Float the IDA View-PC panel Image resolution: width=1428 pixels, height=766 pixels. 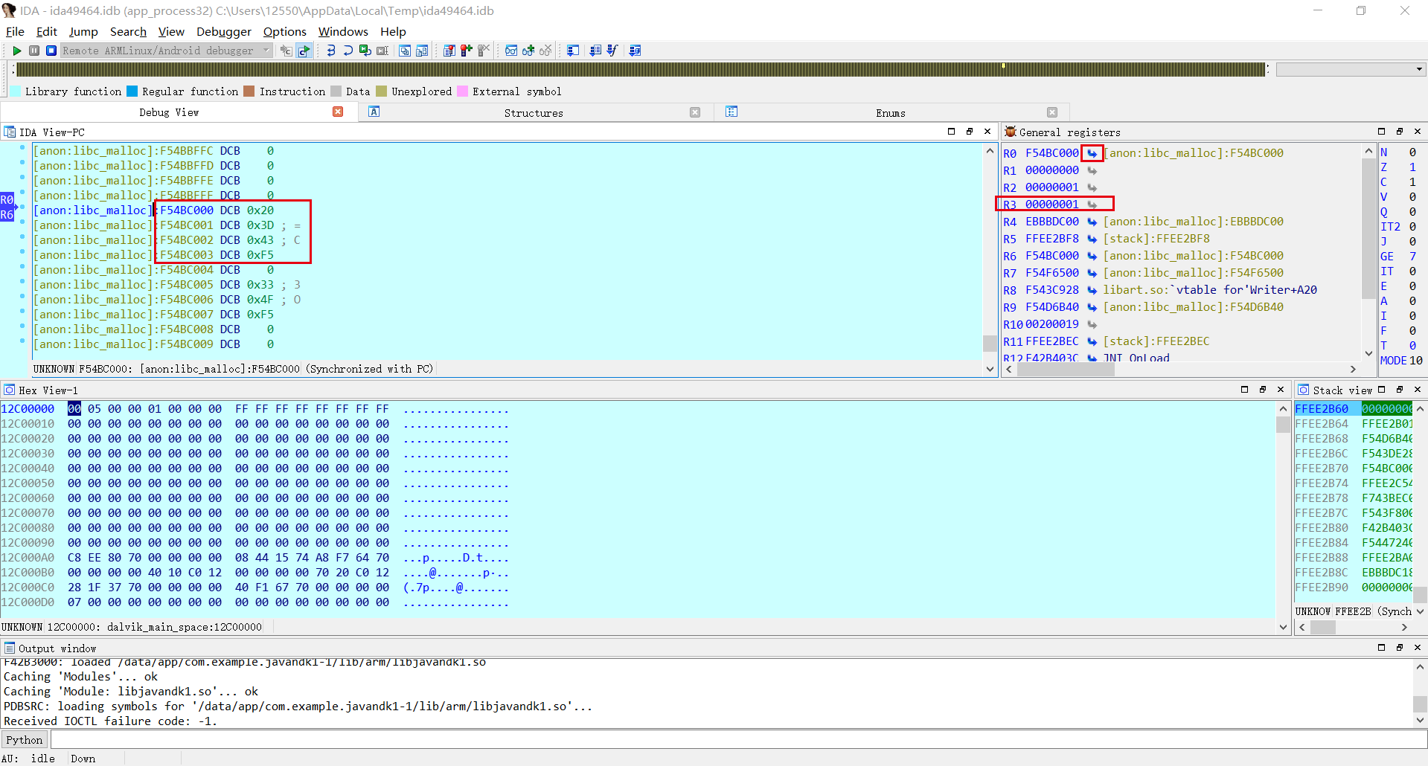[970, 132]
